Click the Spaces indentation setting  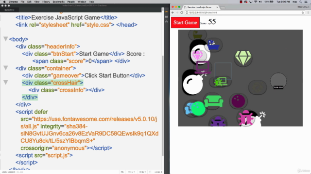(158, 172)
